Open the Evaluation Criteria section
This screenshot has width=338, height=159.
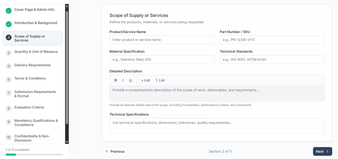pos(29,108)
